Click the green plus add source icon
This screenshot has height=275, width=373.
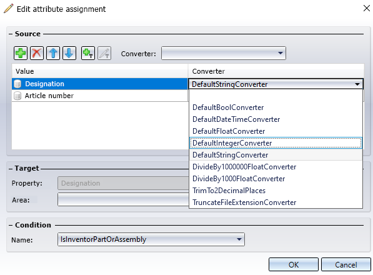21,53
